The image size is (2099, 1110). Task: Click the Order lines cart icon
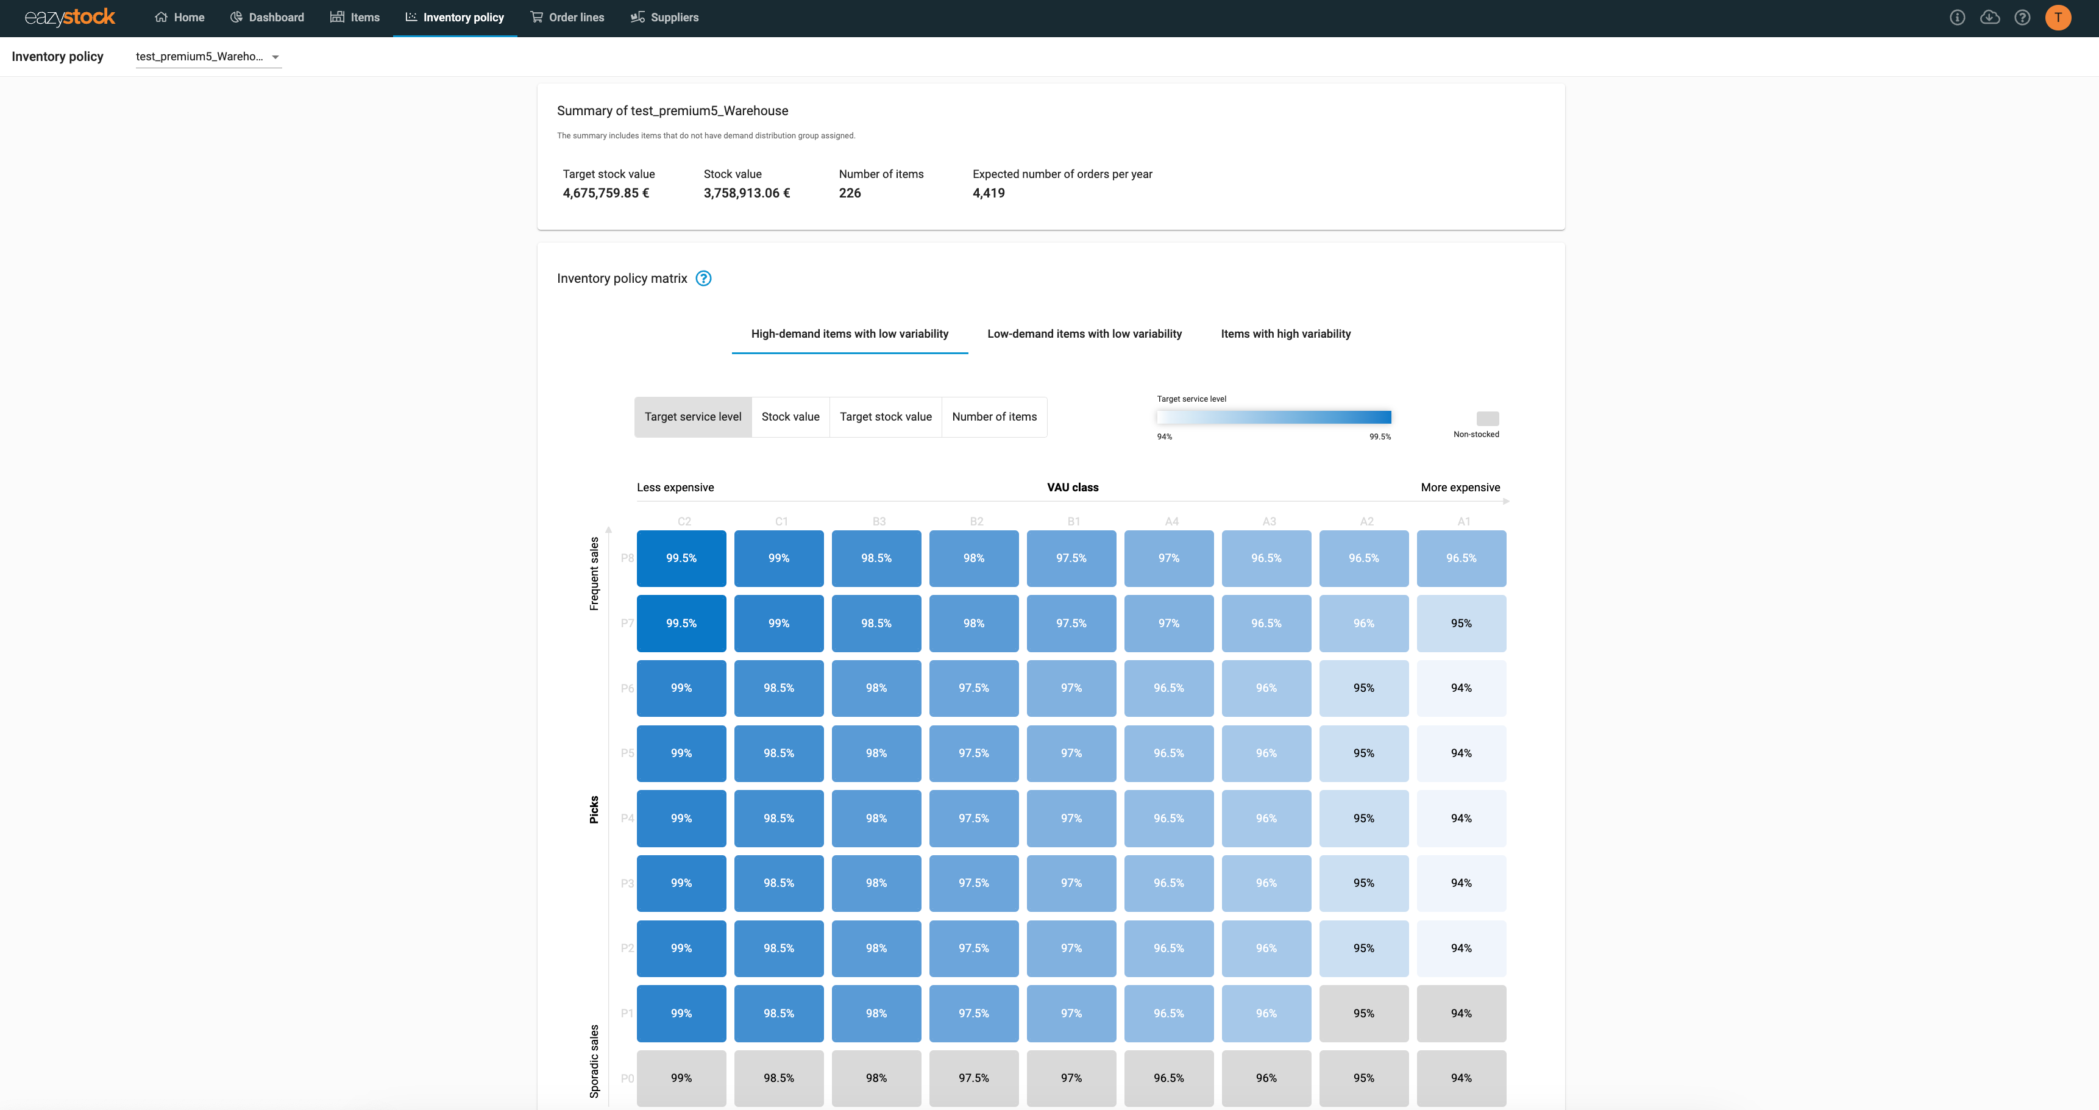[536, 17]
